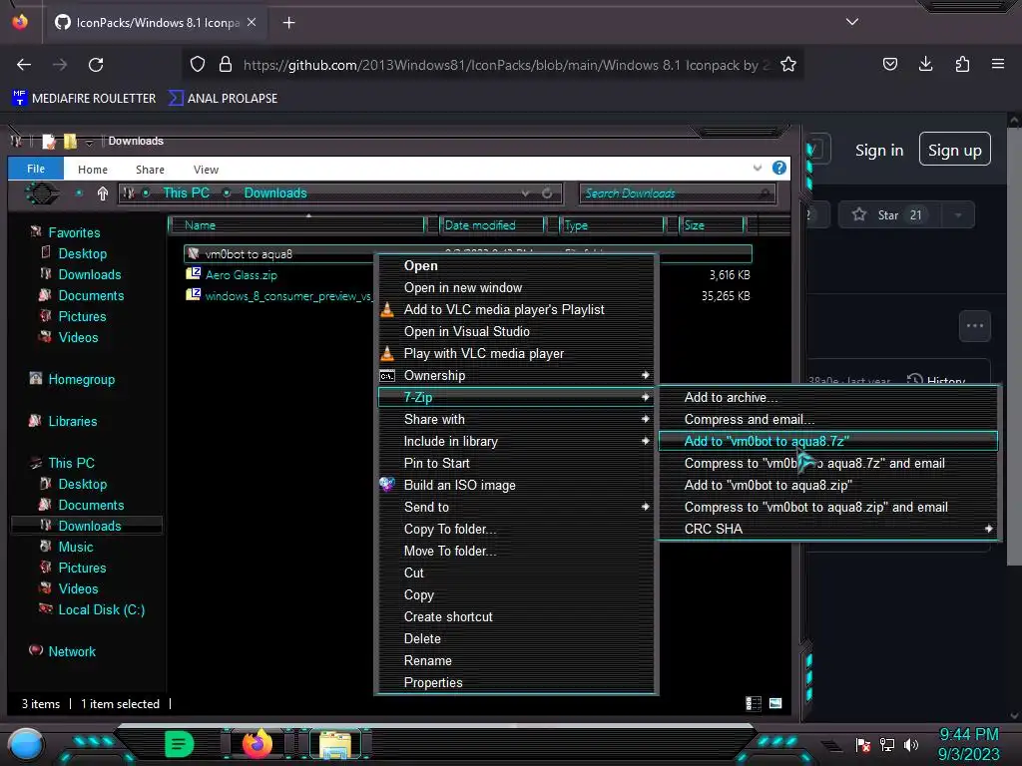Open address bar history dropdown

pos(525,193)
